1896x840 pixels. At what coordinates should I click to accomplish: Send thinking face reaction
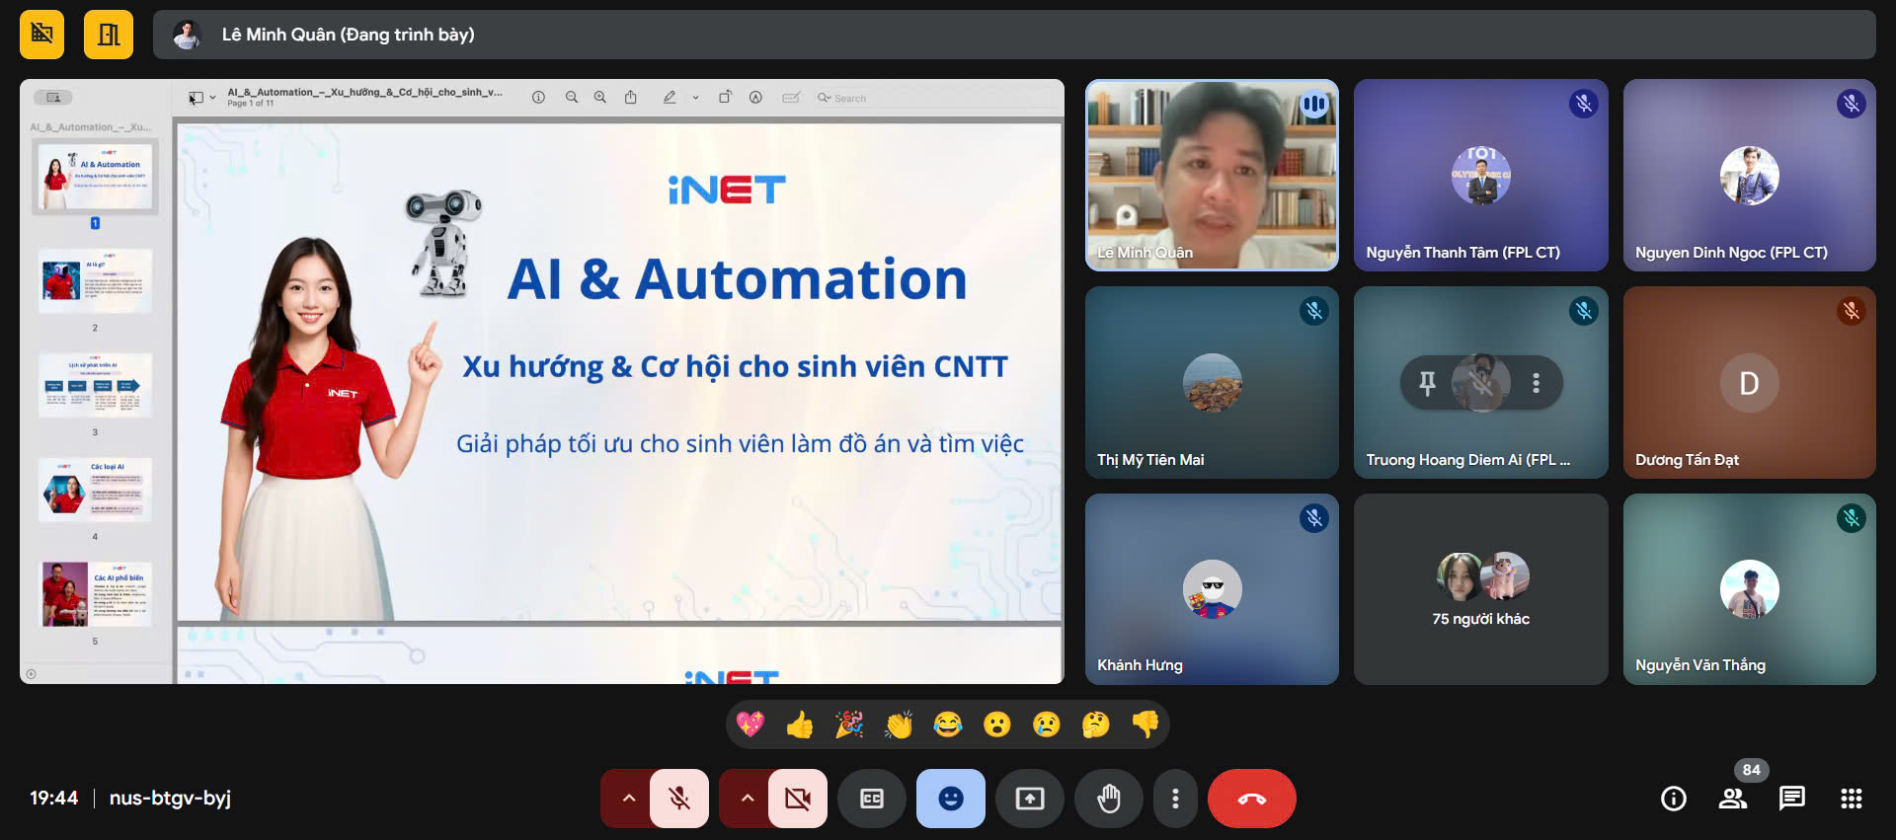coord(1096,725)
